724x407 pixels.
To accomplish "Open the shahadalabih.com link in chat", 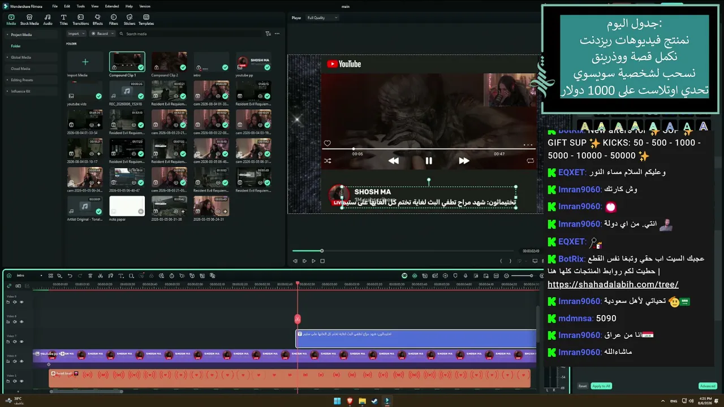I will click(613, 284).
